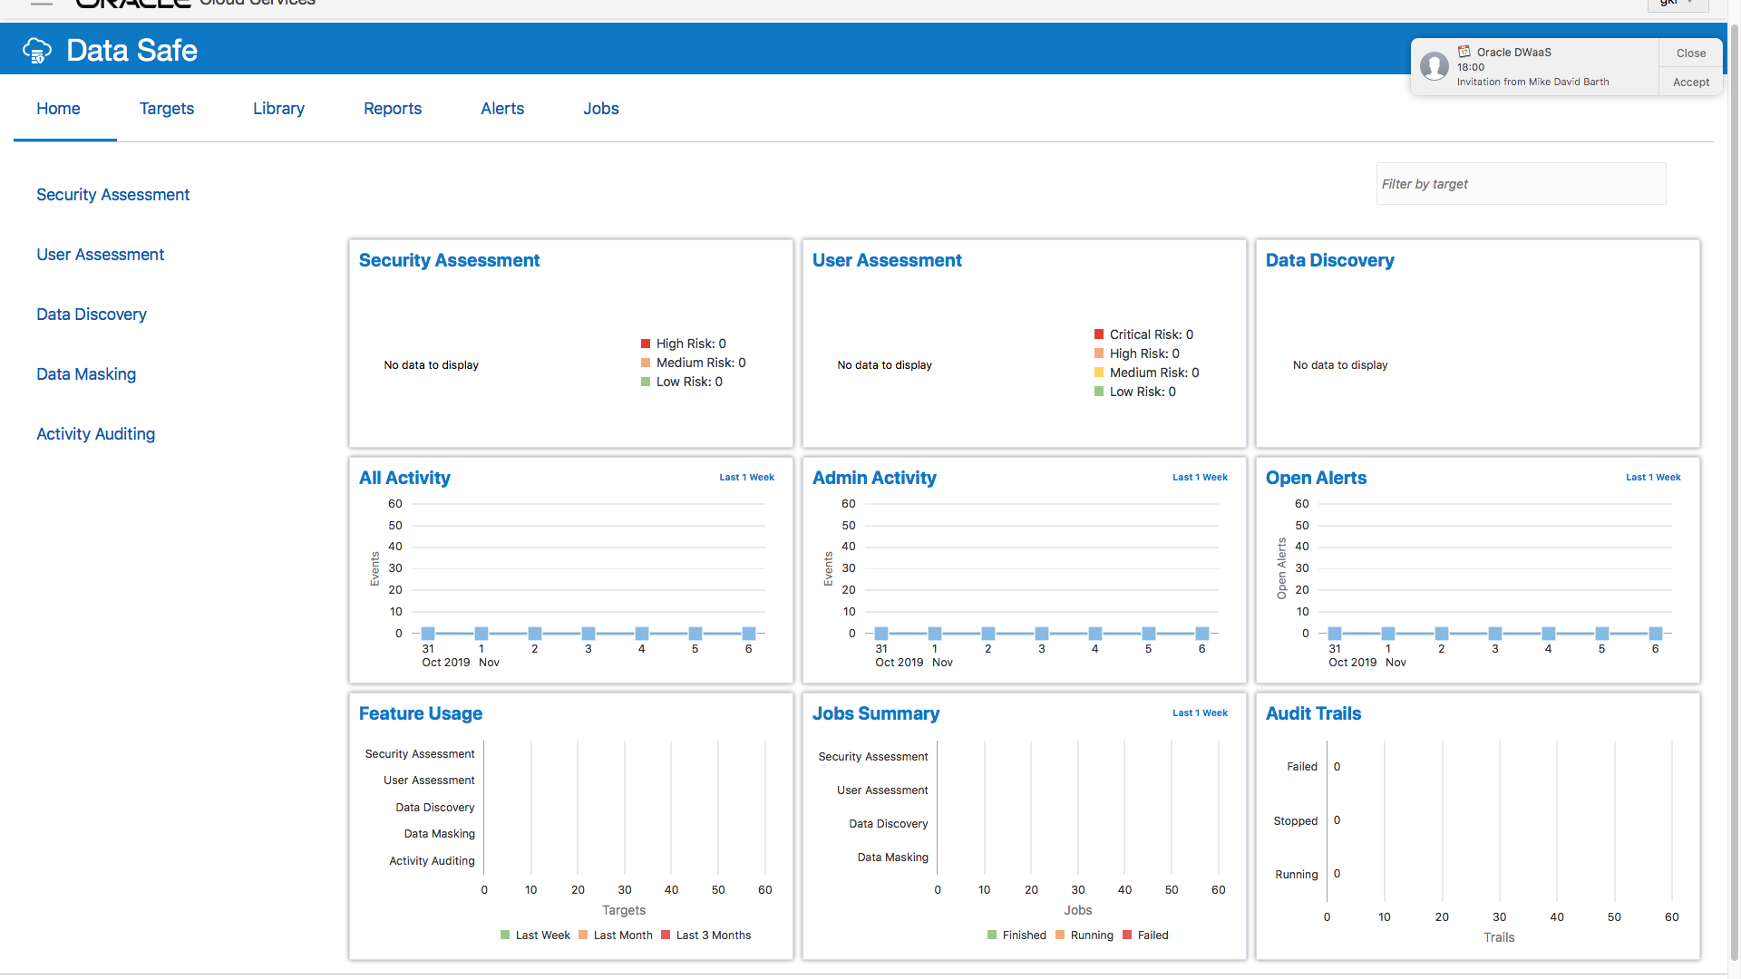Click Critical Risk legend marker in User Assessment
This screenshot has width=1741, height=979.
click(x=1099, y=334)
